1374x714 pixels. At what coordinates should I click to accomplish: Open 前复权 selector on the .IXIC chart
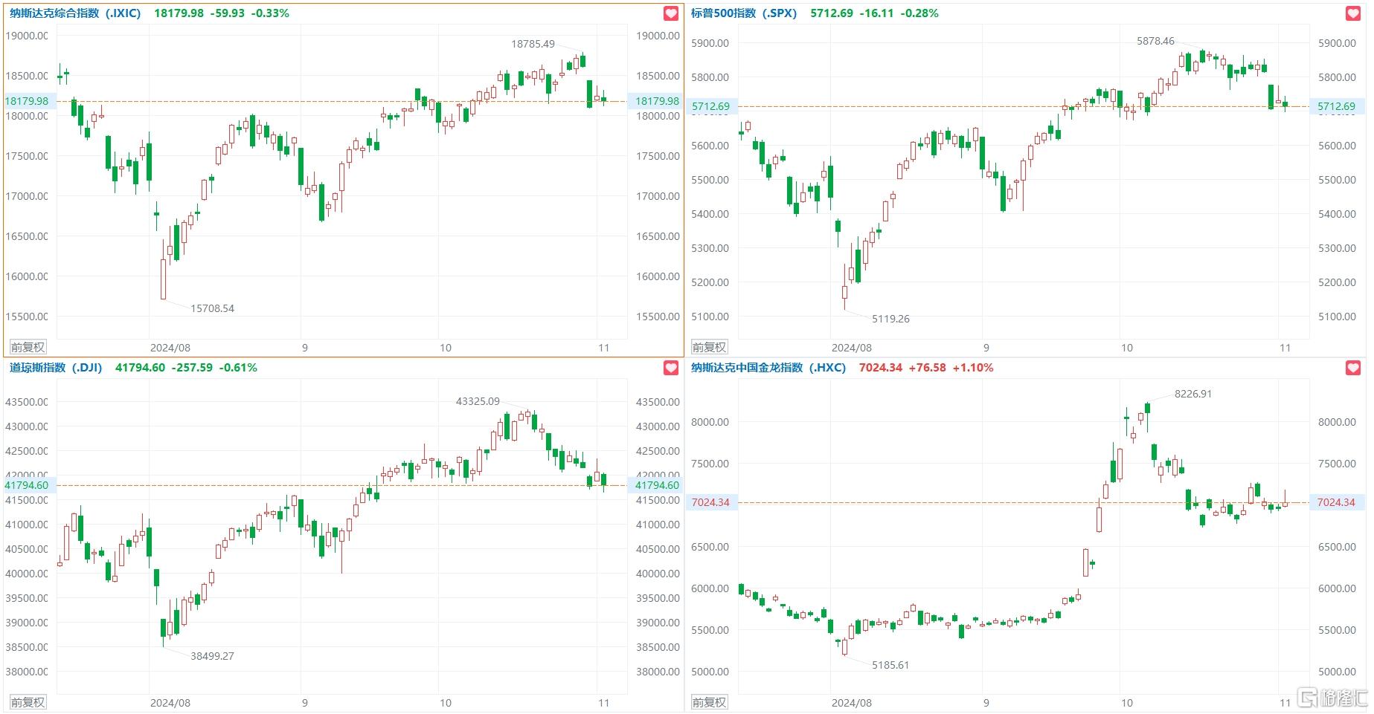[x=28, y=347]
